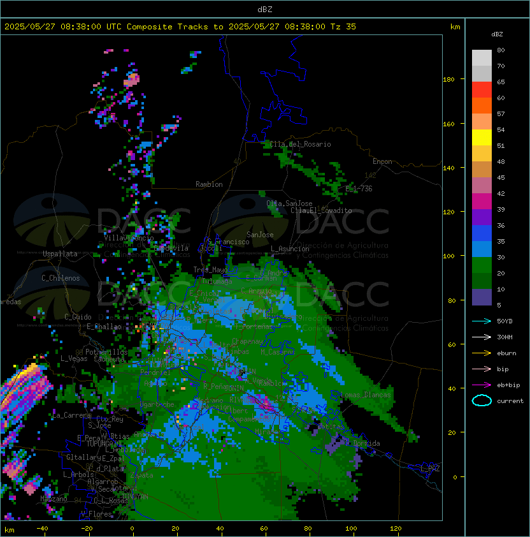Click the cyan 'current' ellipse symbol
This screenshot has width=530, height=537.
[x=482, y=401]
